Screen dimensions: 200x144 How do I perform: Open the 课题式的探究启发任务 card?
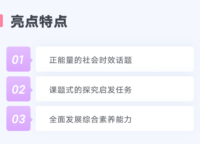pyautogui.click(x=115, y=89)
